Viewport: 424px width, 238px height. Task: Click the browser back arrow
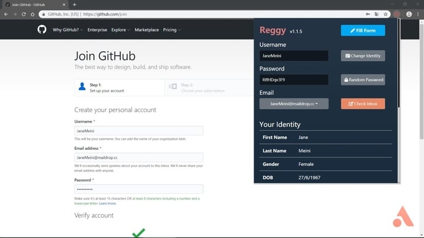[6, 14]
